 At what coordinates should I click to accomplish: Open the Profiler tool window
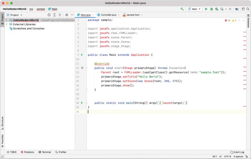click(x=61, y=152)
